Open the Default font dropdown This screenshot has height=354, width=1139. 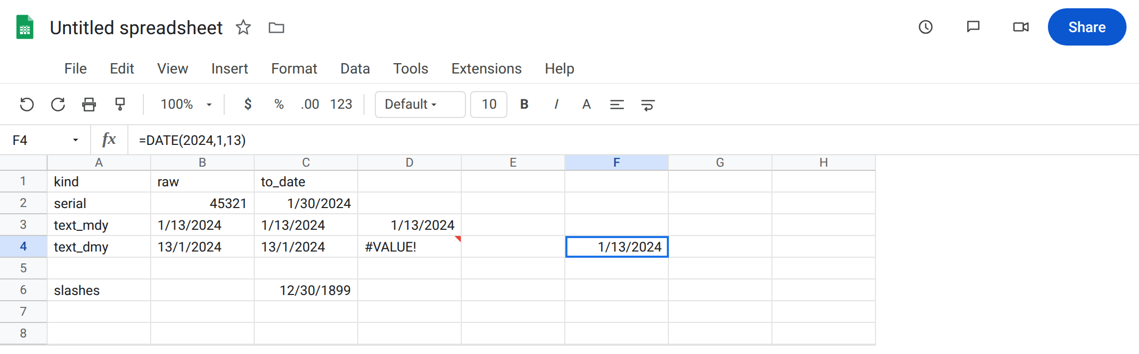(420, 105)
